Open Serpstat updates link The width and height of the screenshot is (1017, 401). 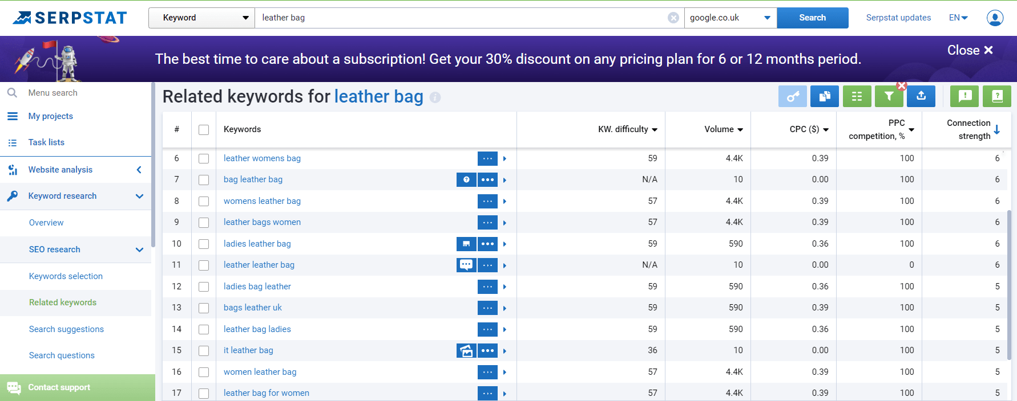pyautogui.click(x=898, y=18)
